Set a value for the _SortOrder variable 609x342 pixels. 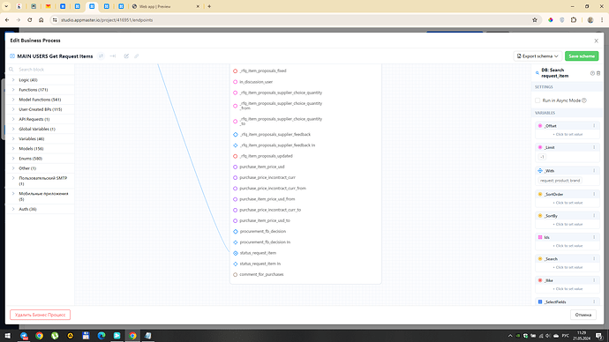568,203
